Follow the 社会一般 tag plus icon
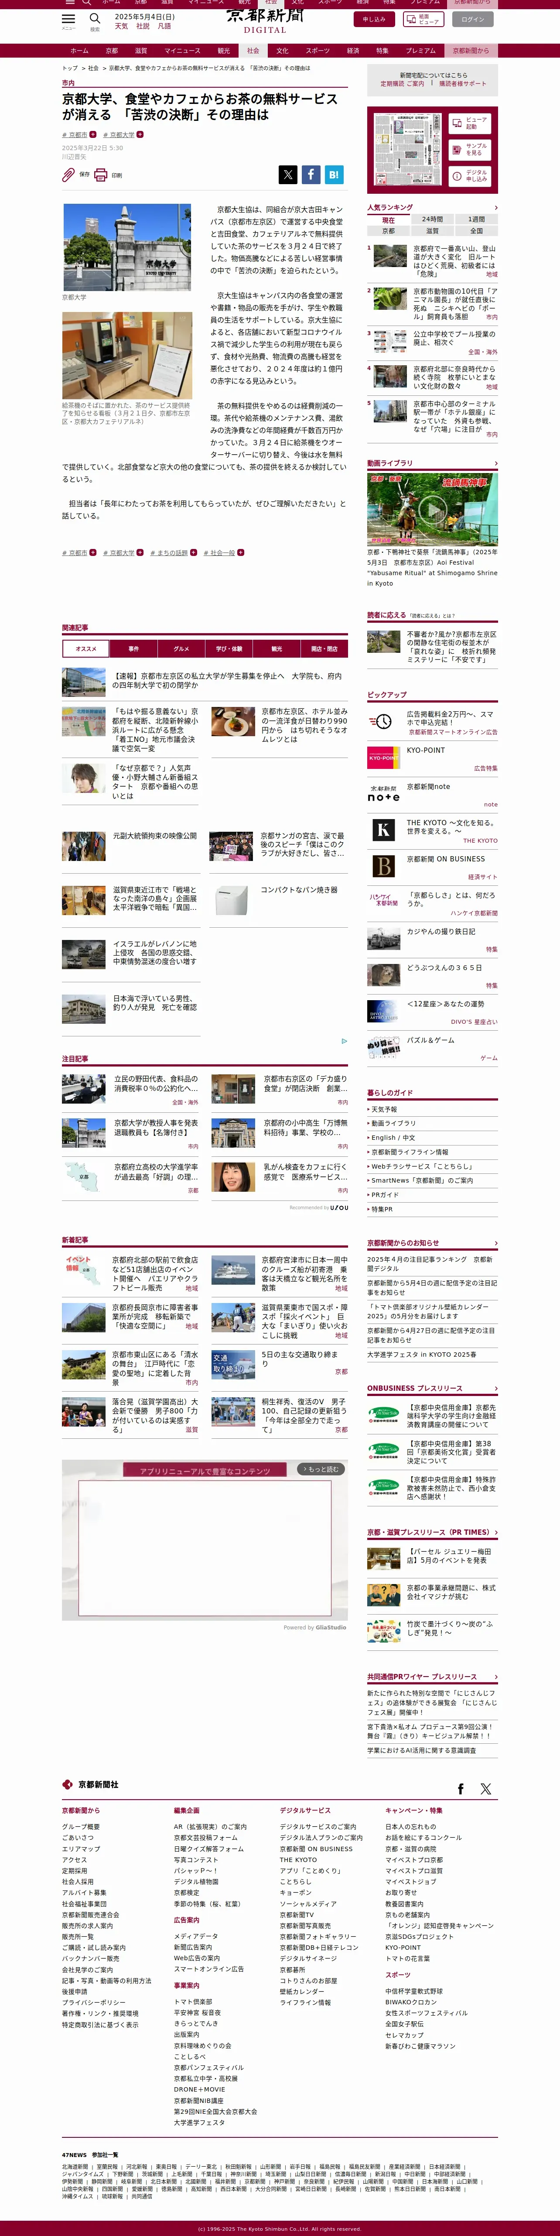Image resolution: width=560 pixels, height=2236 pixels. (241, 552)
